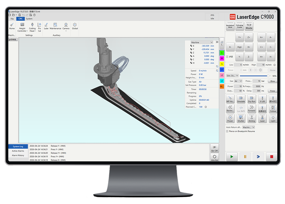Viewport: 285px width, 204px height.
Task: Select the Alarm History tab
Action: point(18,155)
